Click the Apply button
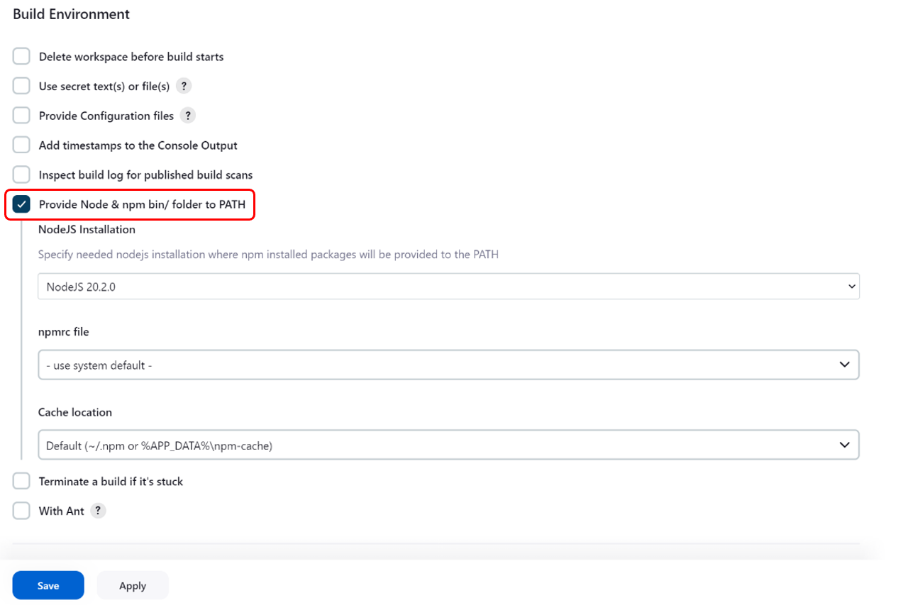Image resolution: width=908 pixels, height=615 pixels. coord(133,585)
